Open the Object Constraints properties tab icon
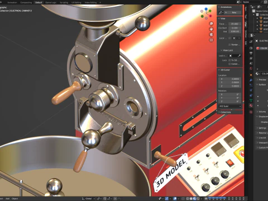The width and height of the screenshot is (268, 201). tap(251, 95)
